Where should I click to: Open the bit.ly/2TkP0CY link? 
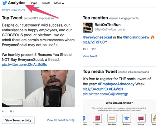point(95,42)
